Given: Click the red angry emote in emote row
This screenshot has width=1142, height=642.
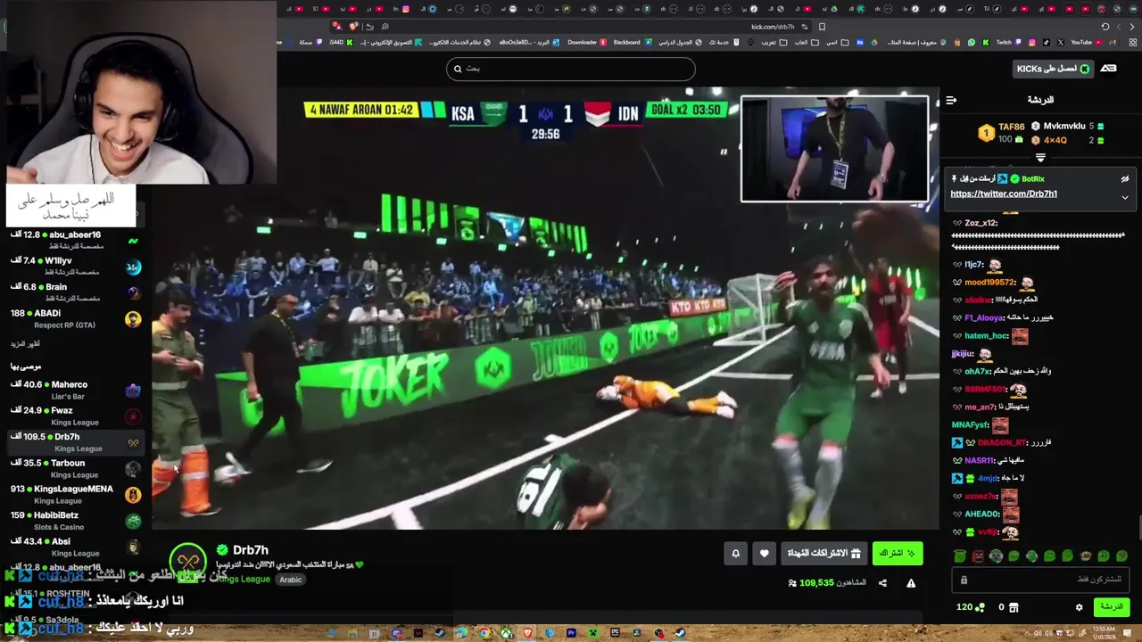Looking at the screenshot, I should tap(978, 556).
